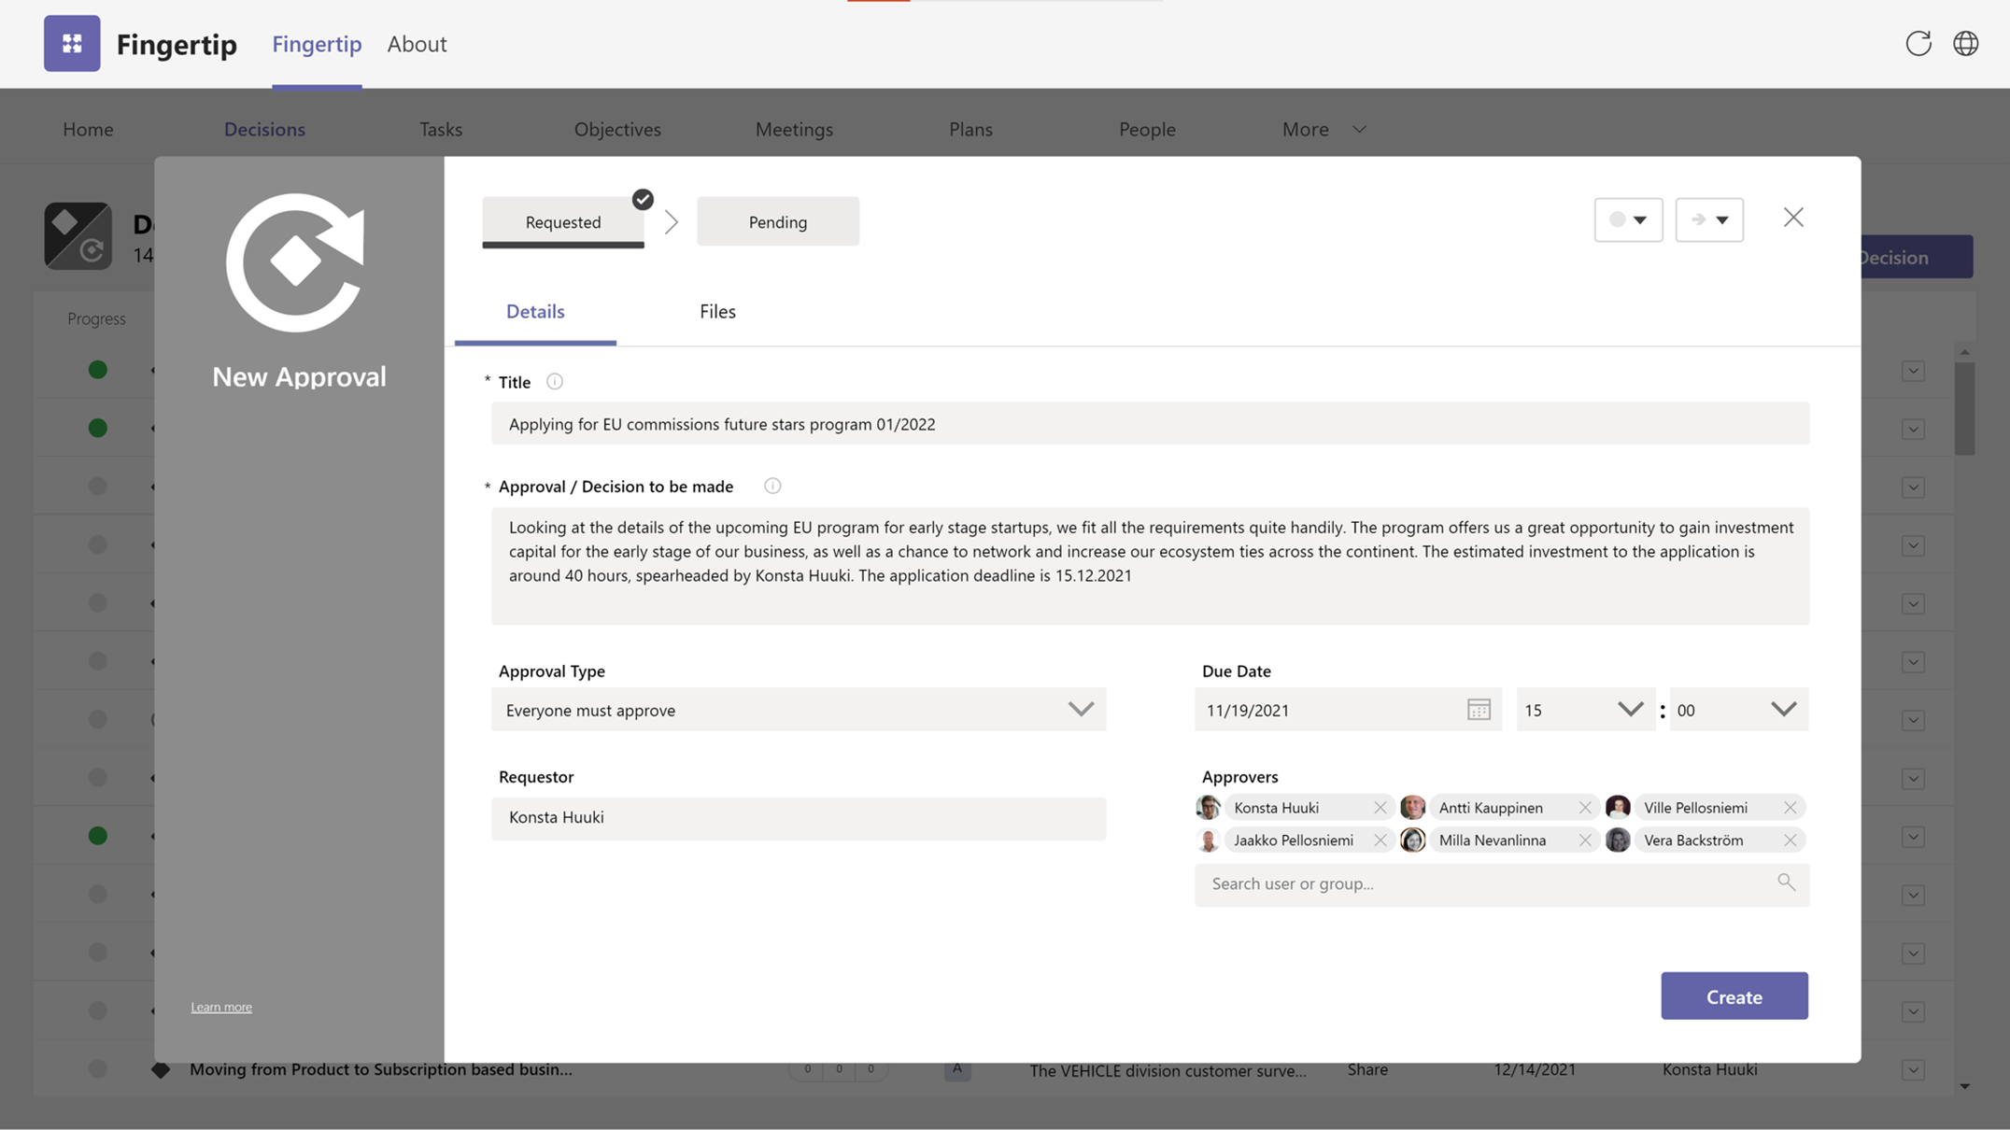Viewport: 2010px width, 1130px height.
Task: Remove approver Milla Nevanlinna
Action: click(1584, 840)
